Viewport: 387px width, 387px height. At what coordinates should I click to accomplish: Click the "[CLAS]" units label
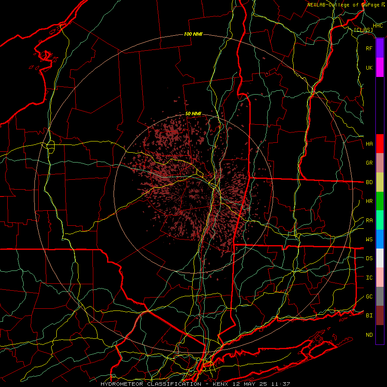click(363, 30)
